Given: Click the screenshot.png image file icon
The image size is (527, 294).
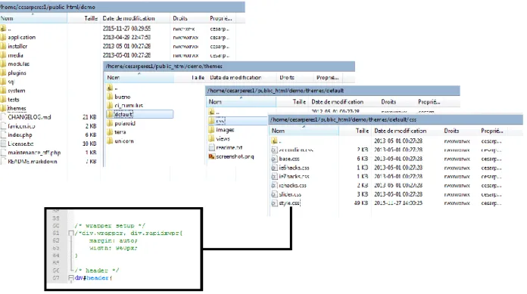Looking at the screenshot, I should pyautogui.click(x=211, y=156).
